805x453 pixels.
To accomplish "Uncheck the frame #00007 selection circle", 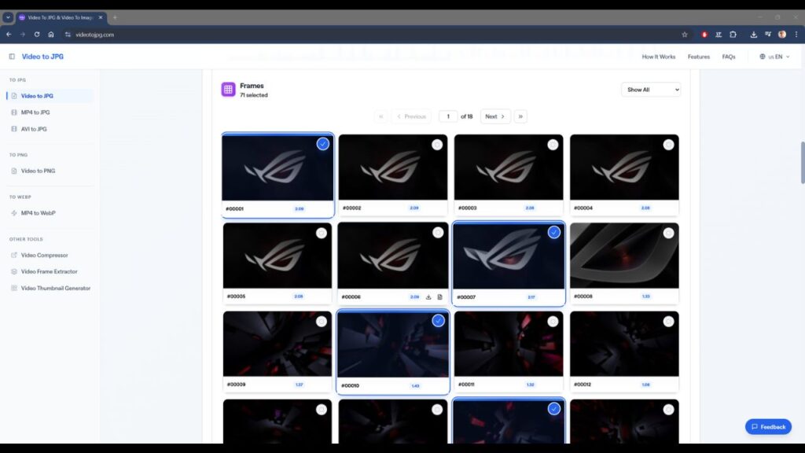I will tap(553, 232).
